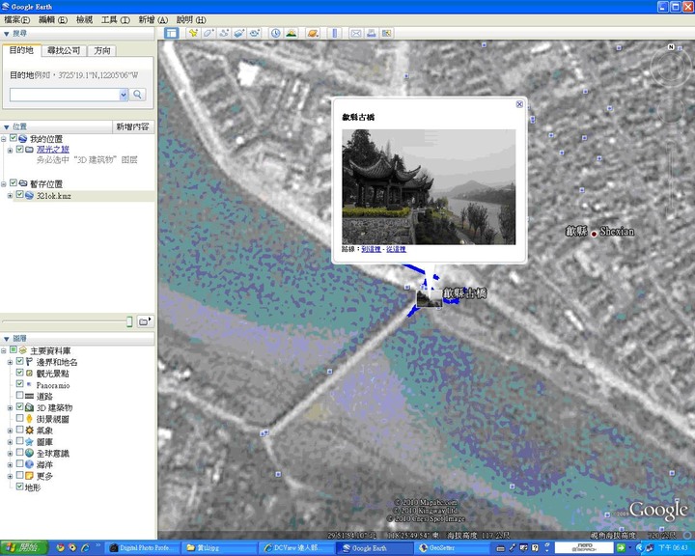Expand the 321ok.kmz tree node
The width and height of the screenshot is (695, 556).
click(10, 196)
